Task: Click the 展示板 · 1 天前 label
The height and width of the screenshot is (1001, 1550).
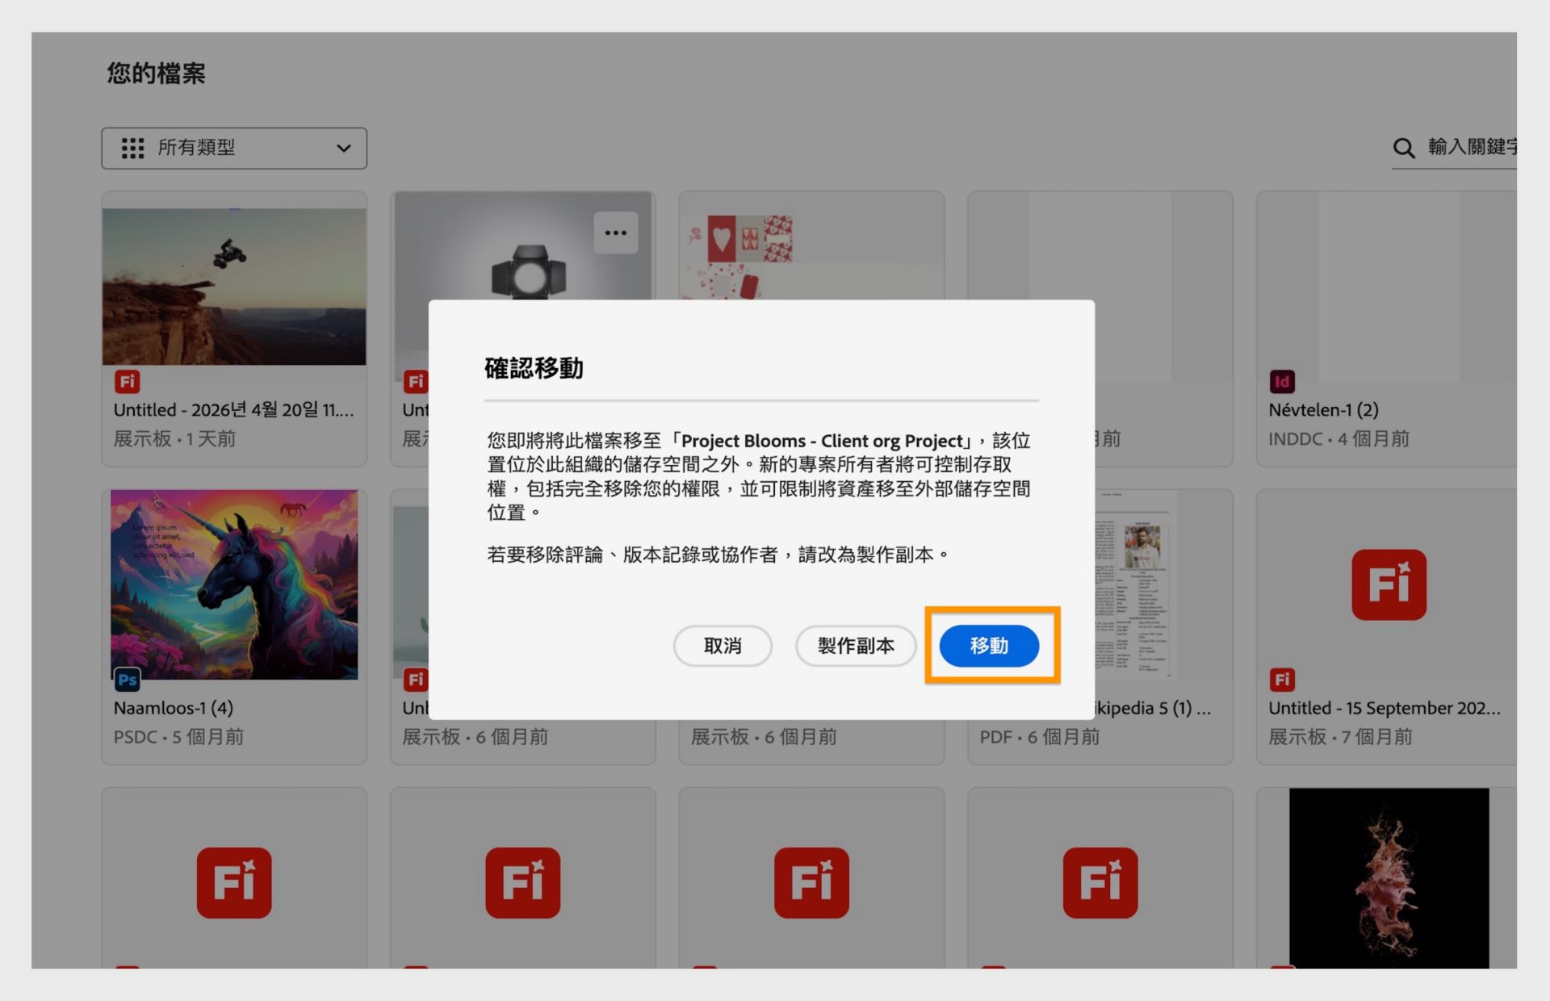Action: pos(174,438)
